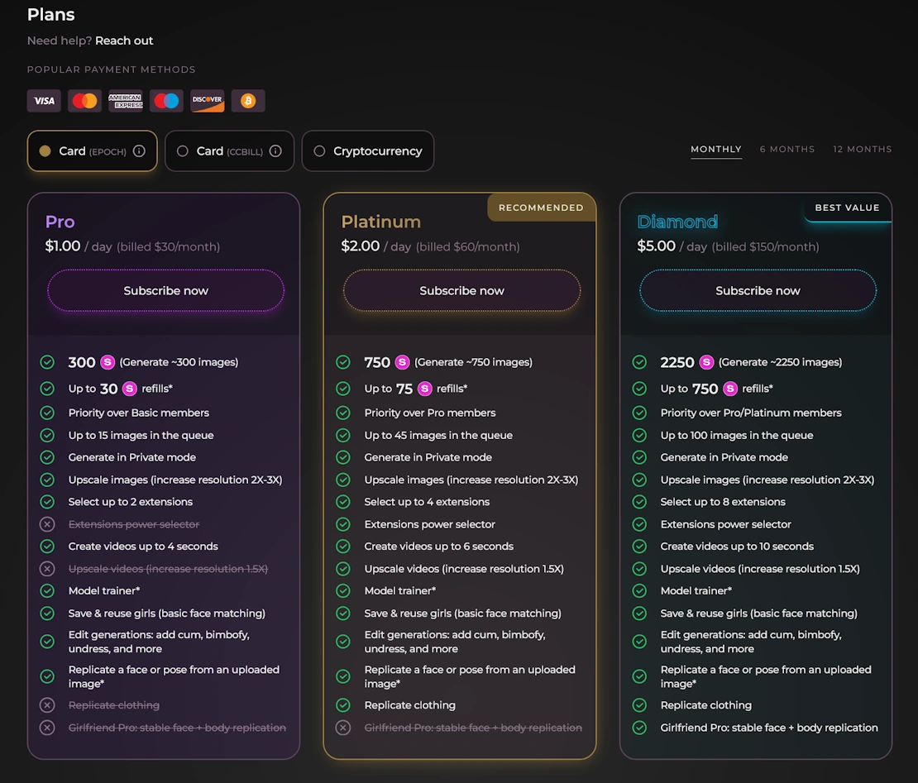Choose Cryptocurrency as the payment method
The image size is (918, 783).
(368, 151)
